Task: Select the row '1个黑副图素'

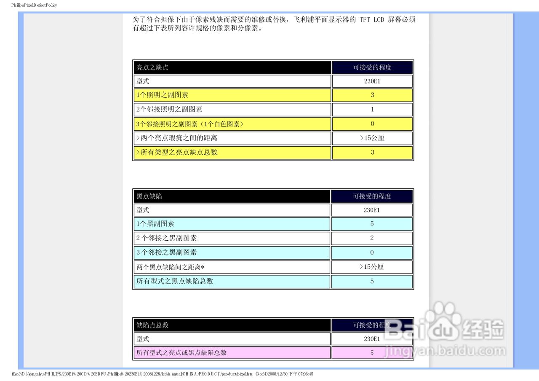Action: 232,224
